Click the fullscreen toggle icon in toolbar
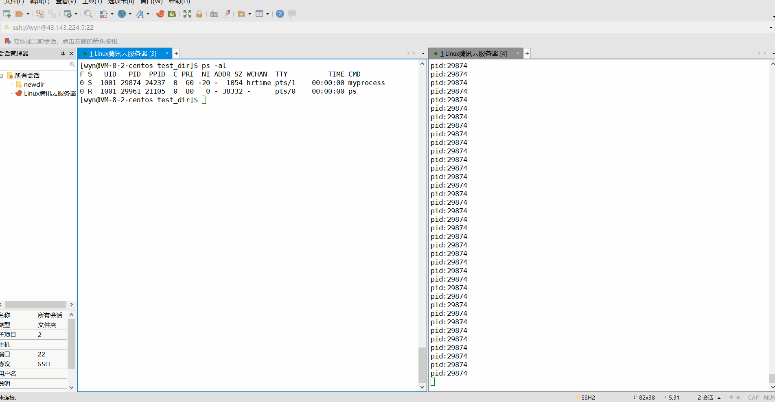The width and height of the screenshot is (775, 402). [x=187, y=14]
